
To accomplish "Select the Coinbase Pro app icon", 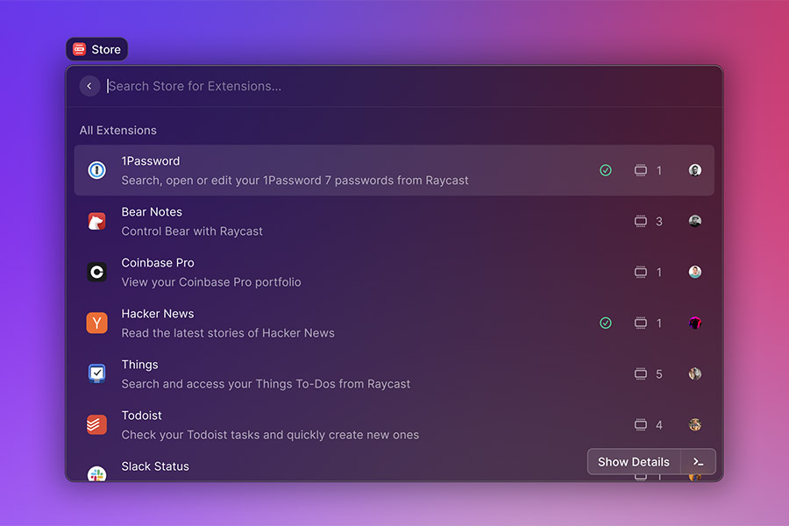I will coord(96,272).
